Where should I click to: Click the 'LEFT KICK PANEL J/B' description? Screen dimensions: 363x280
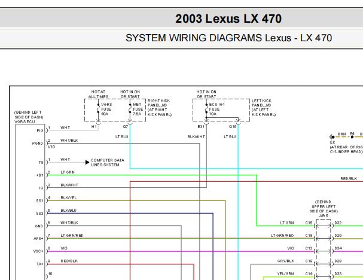pos(264,108)
